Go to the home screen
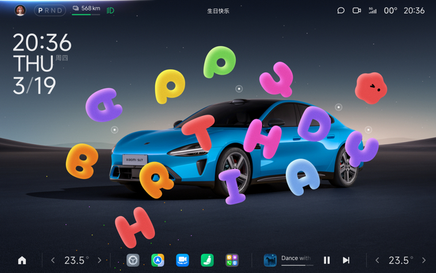Viewport: 436px width, 273px height. click(22, 261)
